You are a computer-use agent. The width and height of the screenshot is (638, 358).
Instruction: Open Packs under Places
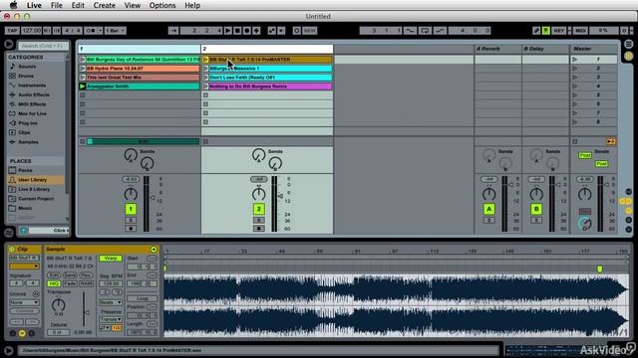[x=25, y=170]
